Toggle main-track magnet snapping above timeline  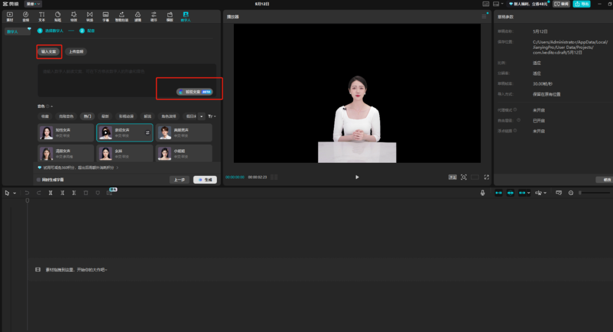(x=499, y=193)
